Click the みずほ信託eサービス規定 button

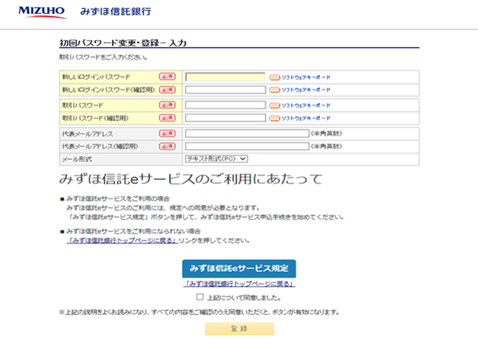(239, 269)
